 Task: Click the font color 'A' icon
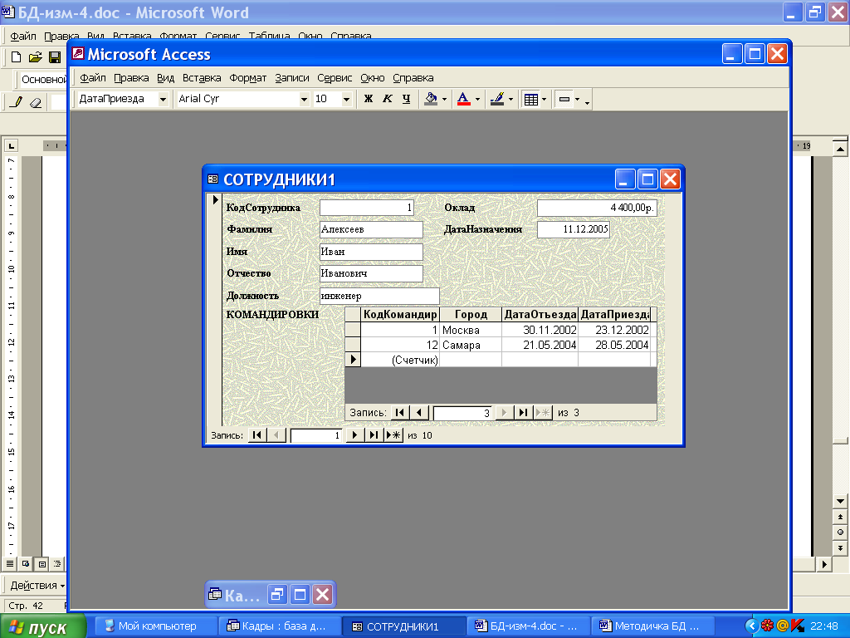click(x=463, y=99)
